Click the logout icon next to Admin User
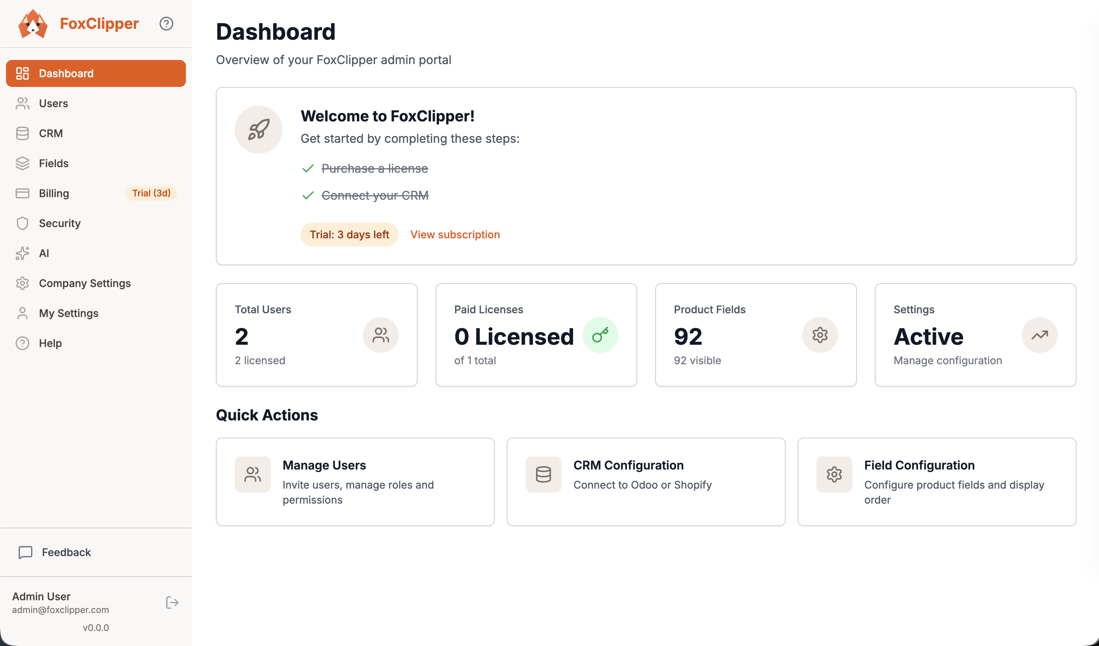The height and width of the screenshot is (646, 1099). pos(172,603)
